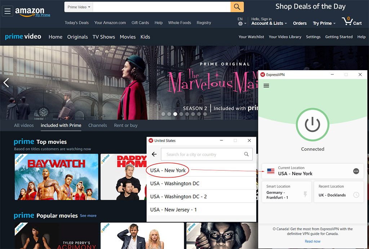369x249 pixels.
Task: Select USA - Washington DC - 2 location
Action: 201,196
